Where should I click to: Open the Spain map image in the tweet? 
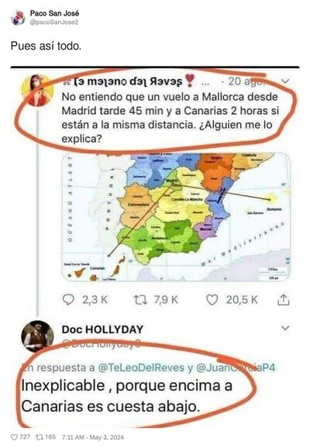point(176,217)
